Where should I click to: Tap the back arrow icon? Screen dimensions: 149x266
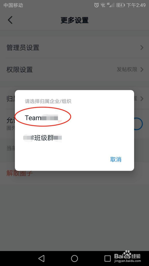10,20
